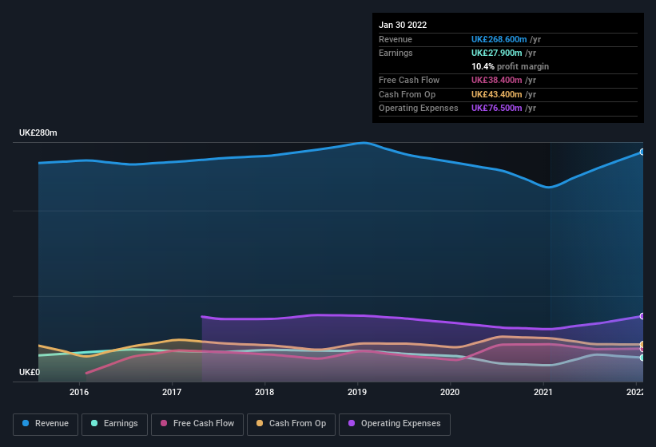Viewport: 656px width, 447px height.
Task: Toggle the Revenue legend series
Action: point(46,424)
